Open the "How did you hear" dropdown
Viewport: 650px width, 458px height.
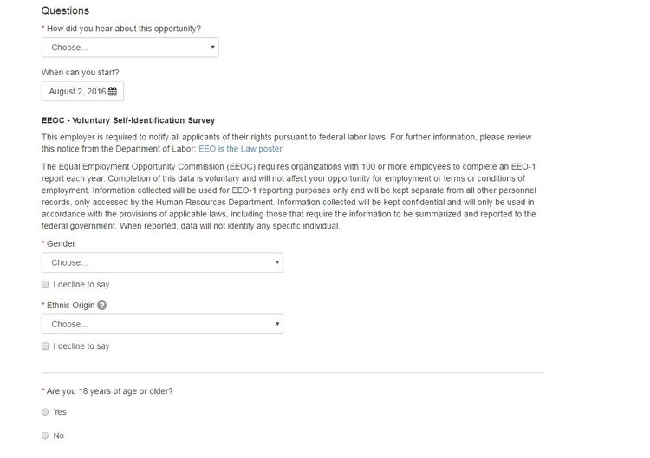point(130,48)
